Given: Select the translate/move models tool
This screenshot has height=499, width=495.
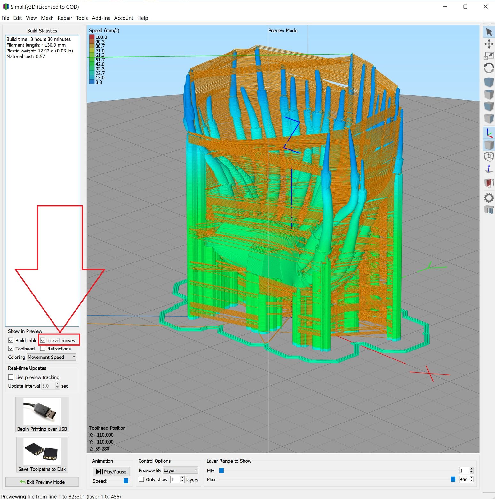Looking at the screenshot, I should click(489, 44).
